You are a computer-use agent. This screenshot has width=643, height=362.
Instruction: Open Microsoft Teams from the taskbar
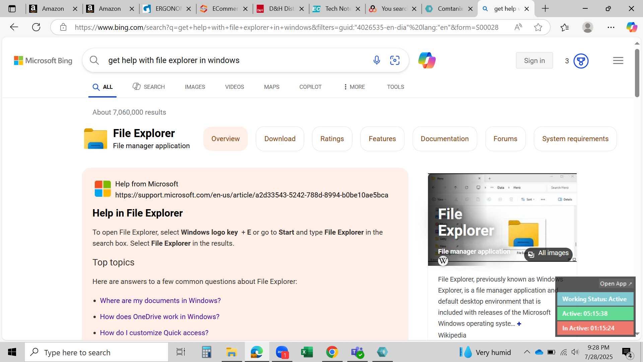tap(357, 352)
